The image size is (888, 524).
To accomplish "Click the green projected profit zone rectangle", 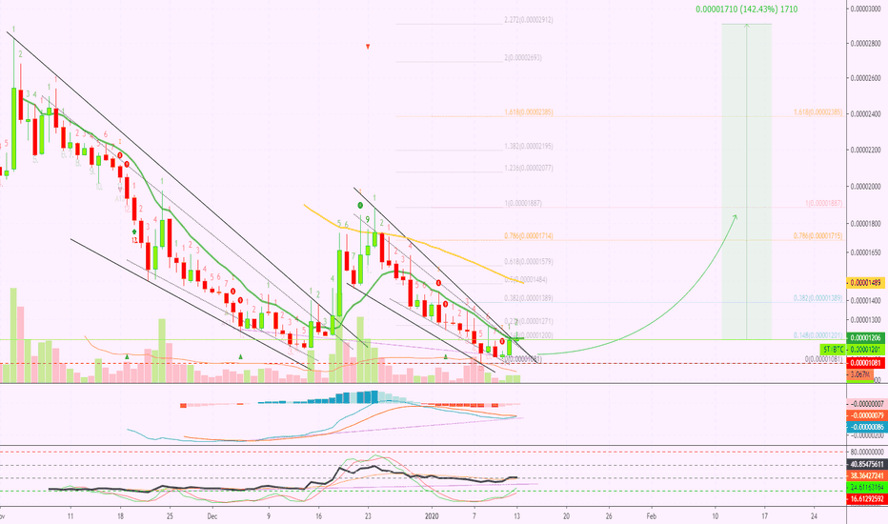I will pos(746,181).
